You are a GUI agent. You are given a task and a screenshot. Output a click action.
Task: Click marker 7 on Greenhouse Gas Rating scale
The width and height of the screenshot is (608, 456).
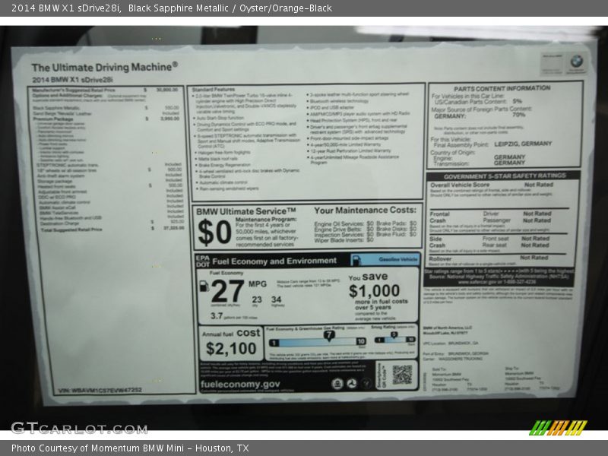(328, 334)
